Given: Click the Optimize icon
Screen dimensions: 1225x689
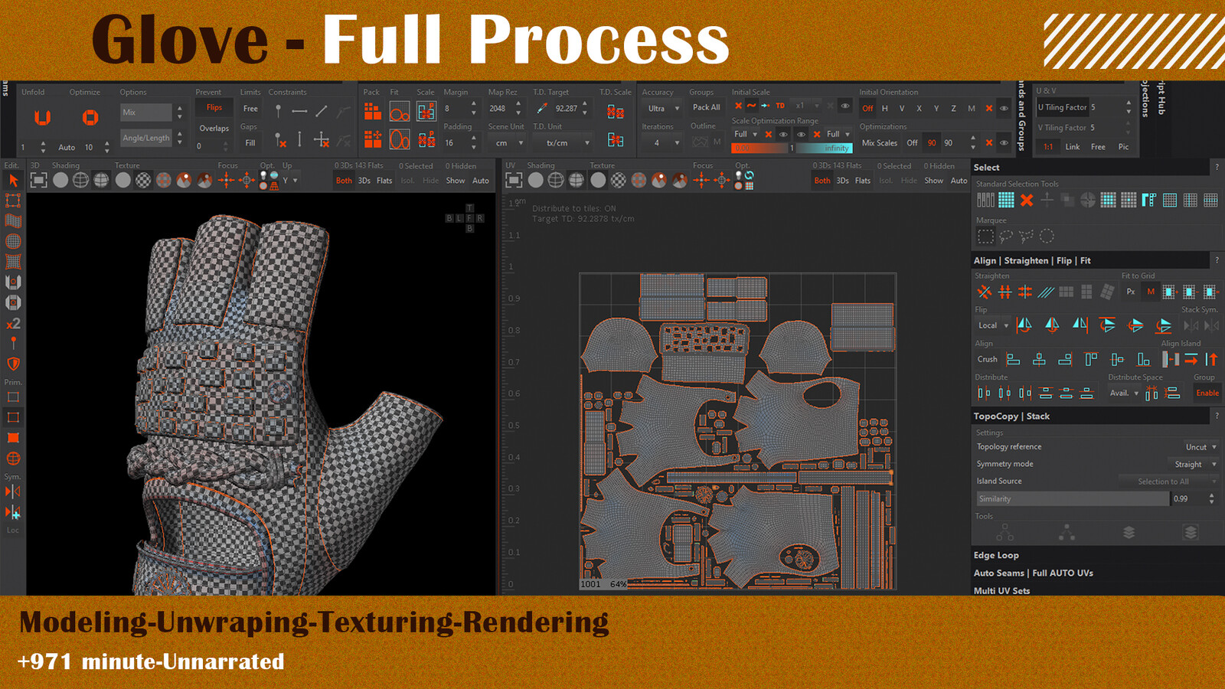Looking at the screenshot, I should pos(90,117).
